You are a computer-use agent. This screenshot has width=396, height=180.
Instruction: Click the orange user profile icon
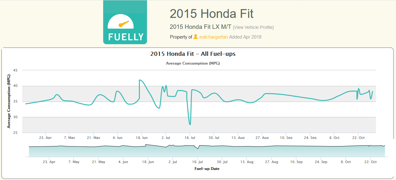pos(196,37)
